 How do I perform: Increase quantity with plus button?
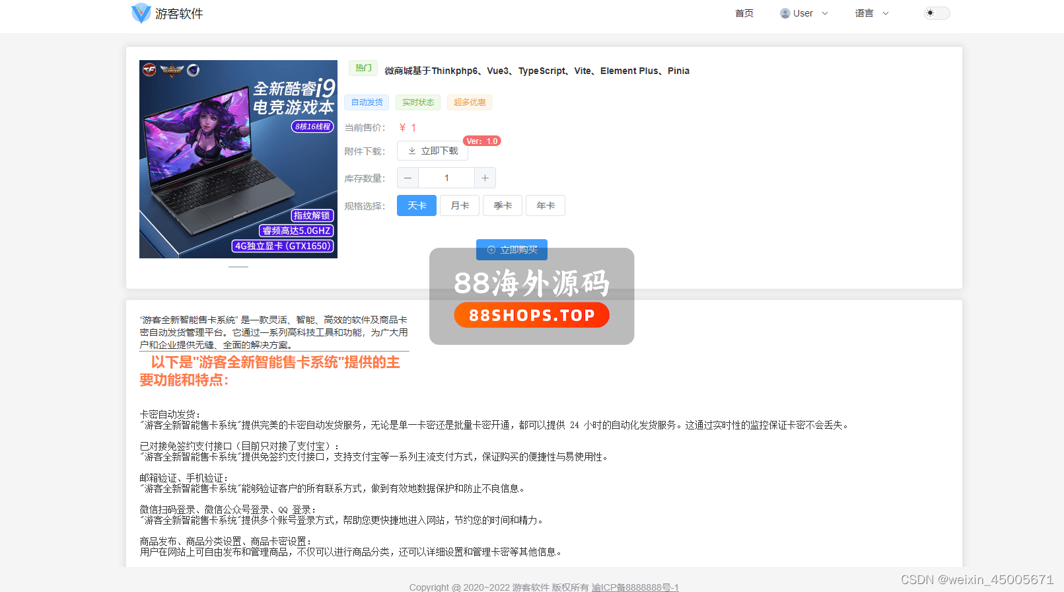[x=485, y=178]
